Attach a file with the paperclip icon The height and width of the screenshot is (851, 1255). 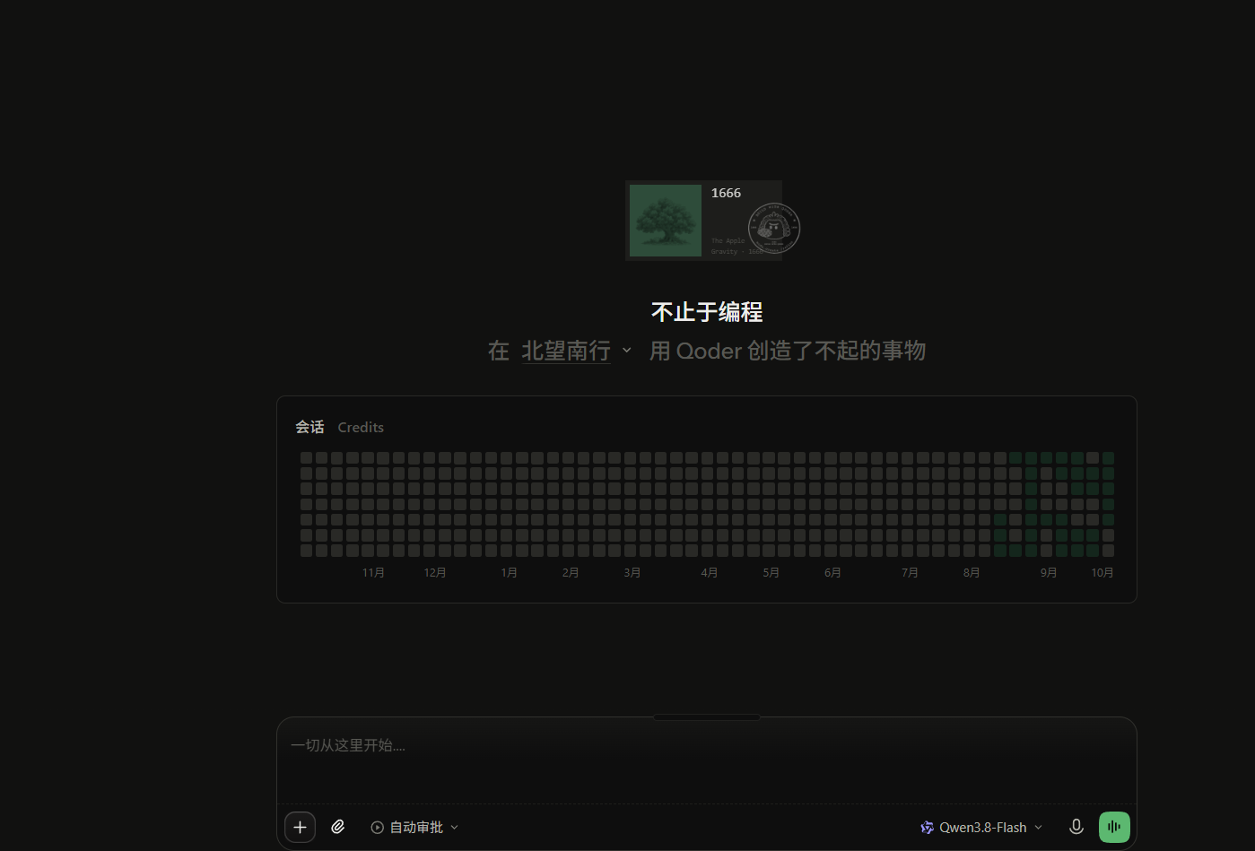[338, 827]
